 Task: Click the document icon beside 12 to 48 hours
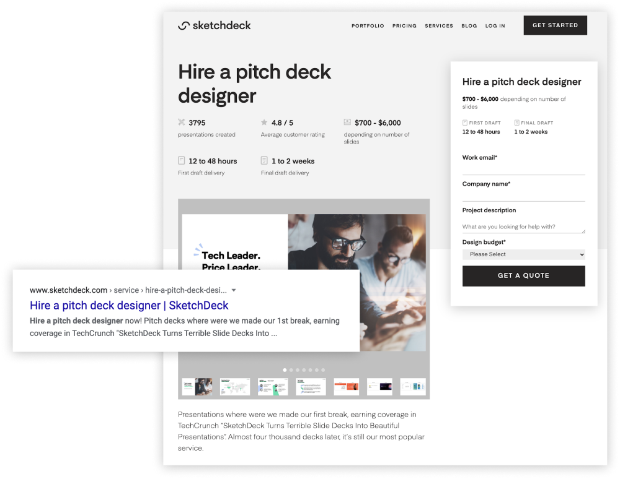(181, 160)
